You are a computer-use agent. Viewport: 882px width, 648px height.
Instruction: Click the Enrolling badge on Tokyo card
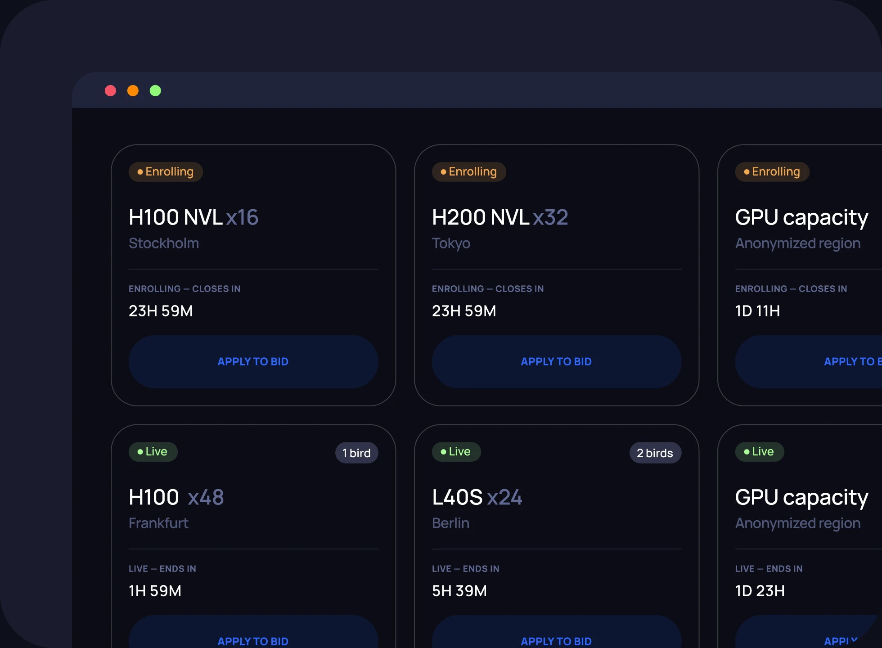coord(469,172)
